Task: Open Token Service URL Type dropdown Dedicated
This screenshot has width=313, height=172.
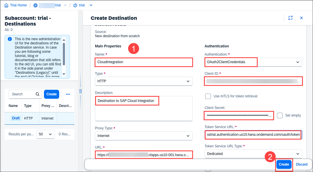Action: coord(253,154)
